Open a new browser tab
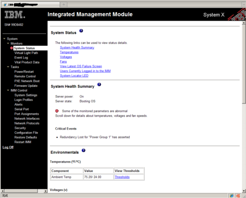 (x=63, y=5)
